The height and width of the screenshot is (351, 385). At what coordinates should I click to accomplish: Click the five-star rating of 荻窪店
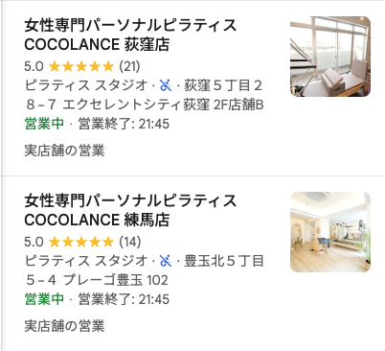[x=81, y=66]
